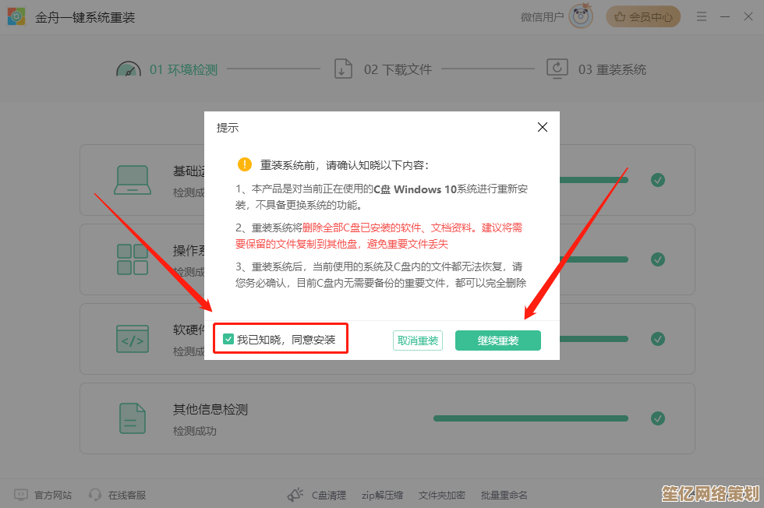
Task: Click the 提示 dialog title
Action: pos(228,128)
